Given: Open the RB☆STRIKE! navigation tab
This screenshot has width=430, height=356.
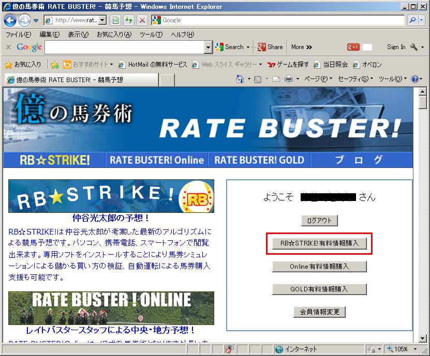Looking at the screenshot, I should [54, 160].
